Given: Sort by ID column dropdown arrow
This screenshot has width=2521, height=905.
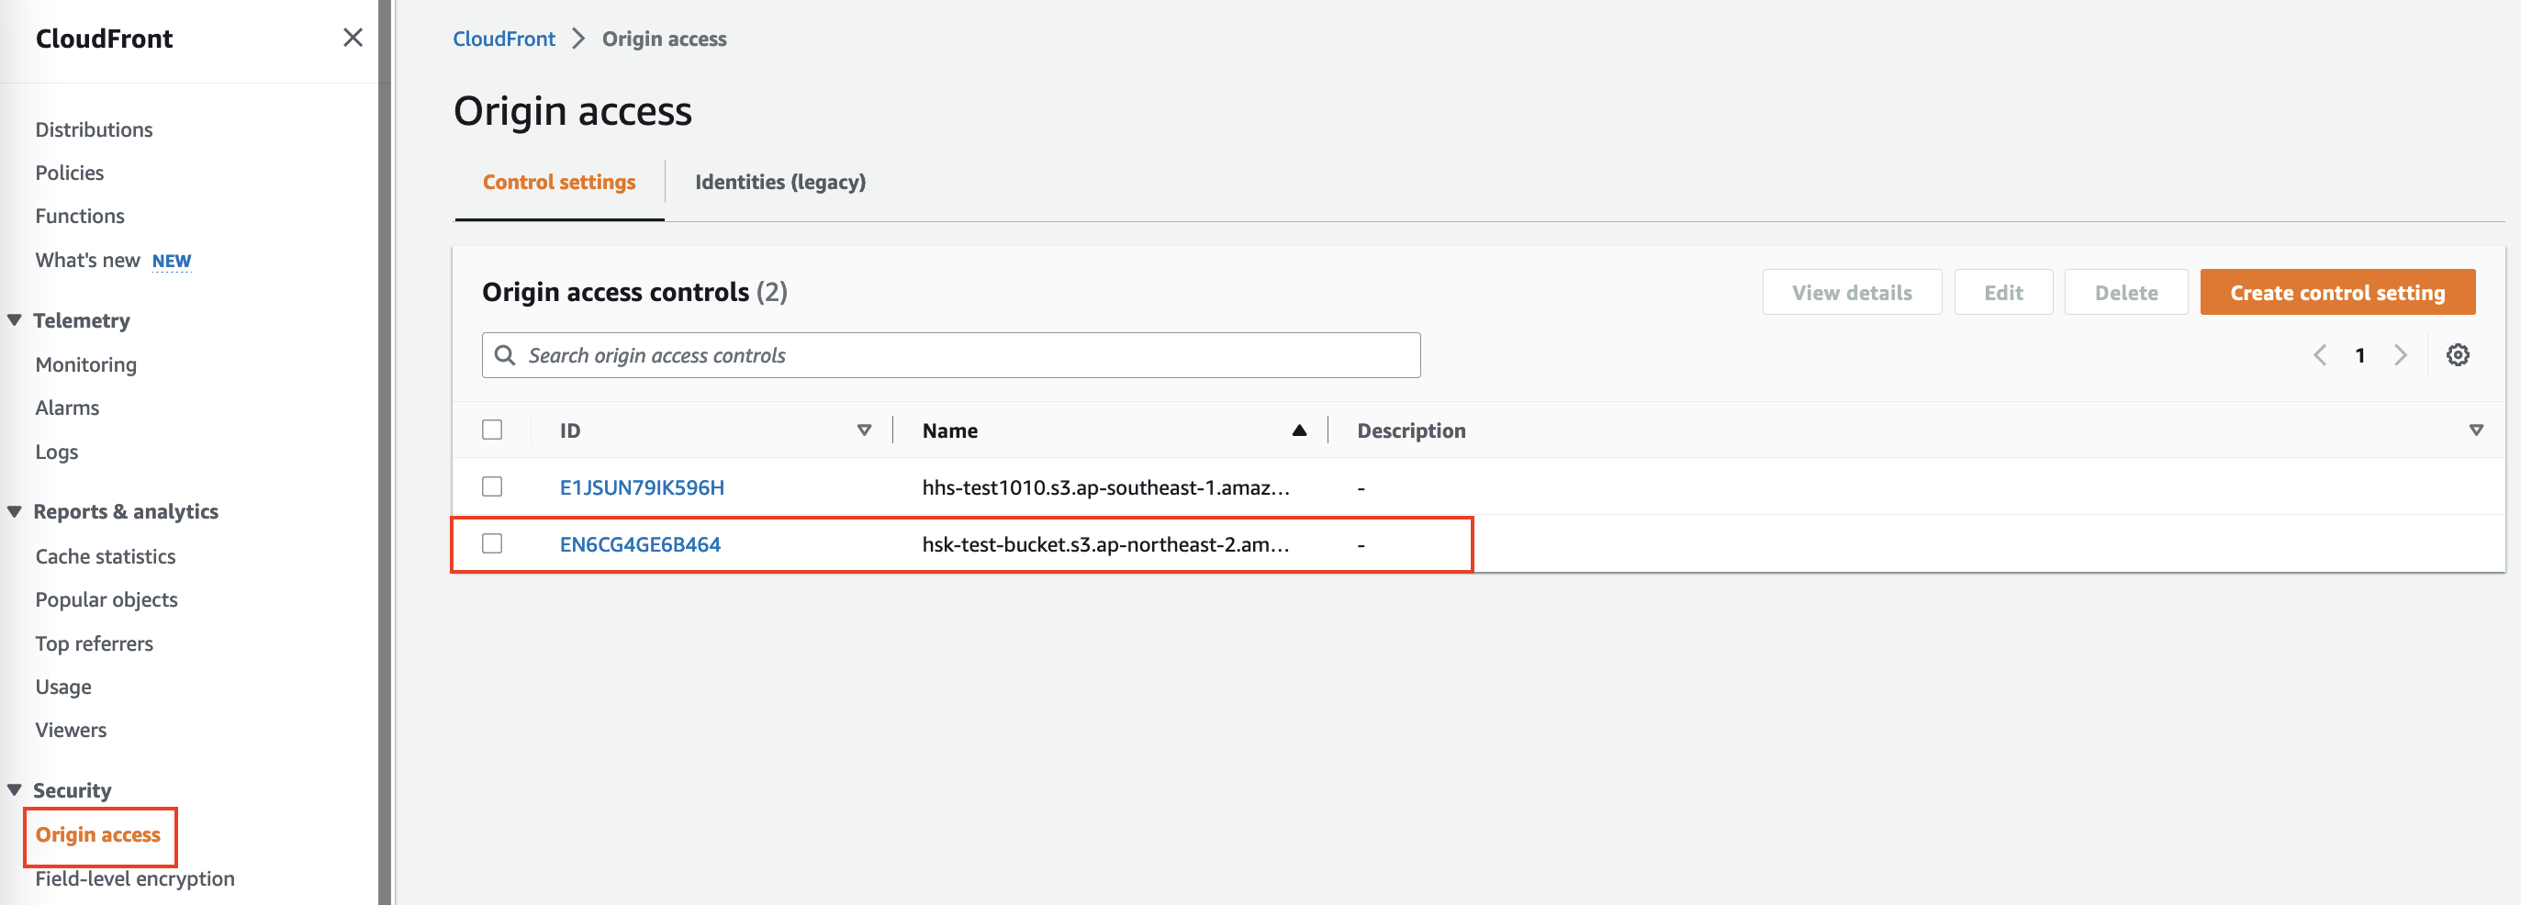Looking at the screenshot, I should tap(864, 430).
